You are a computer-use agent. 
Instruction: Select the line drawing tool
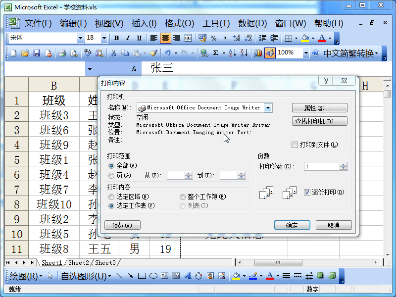(119, 276)
